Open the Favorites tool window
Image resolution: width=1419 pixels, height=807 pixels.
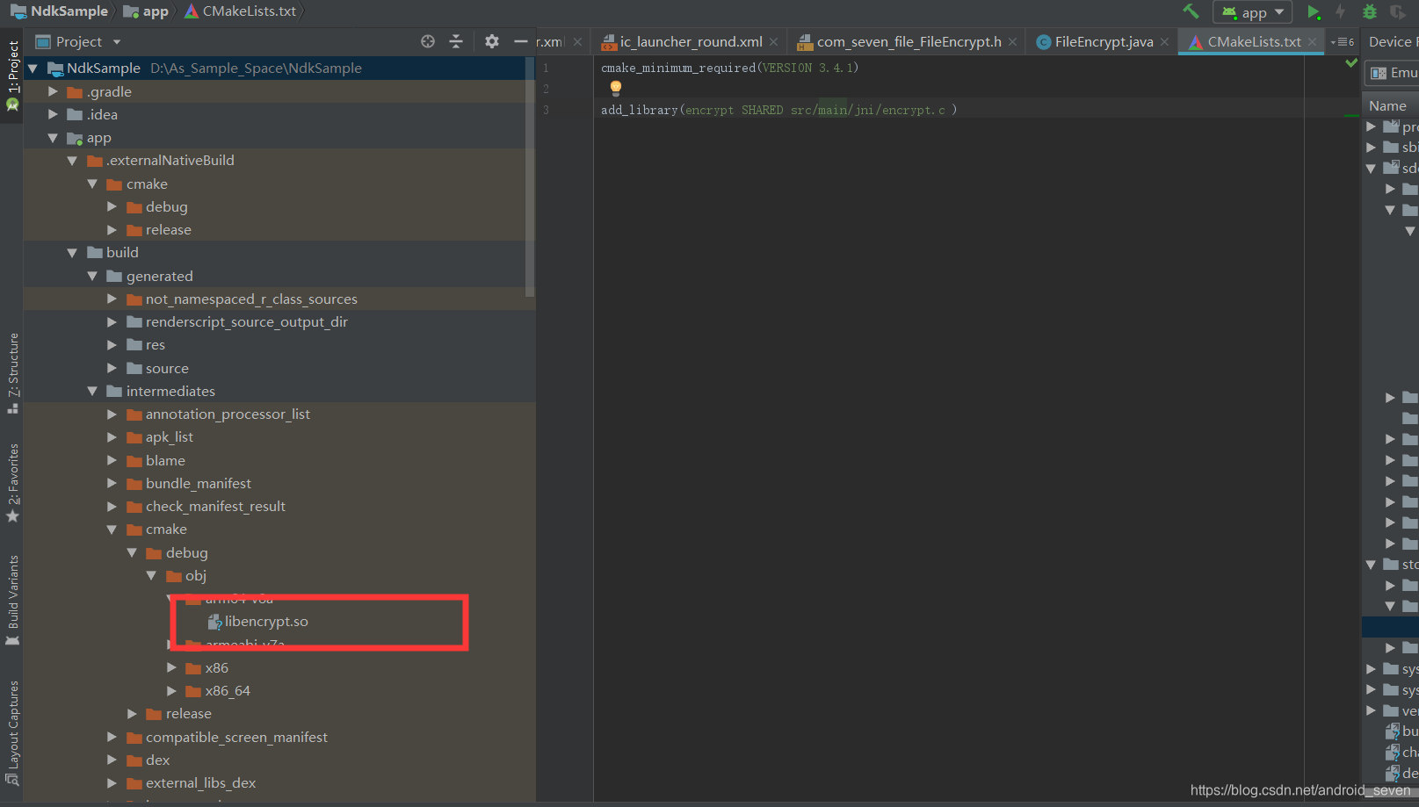(12, 482)
